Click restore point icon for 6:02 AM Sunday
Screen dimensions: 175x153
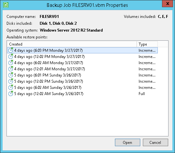(11, 88)
